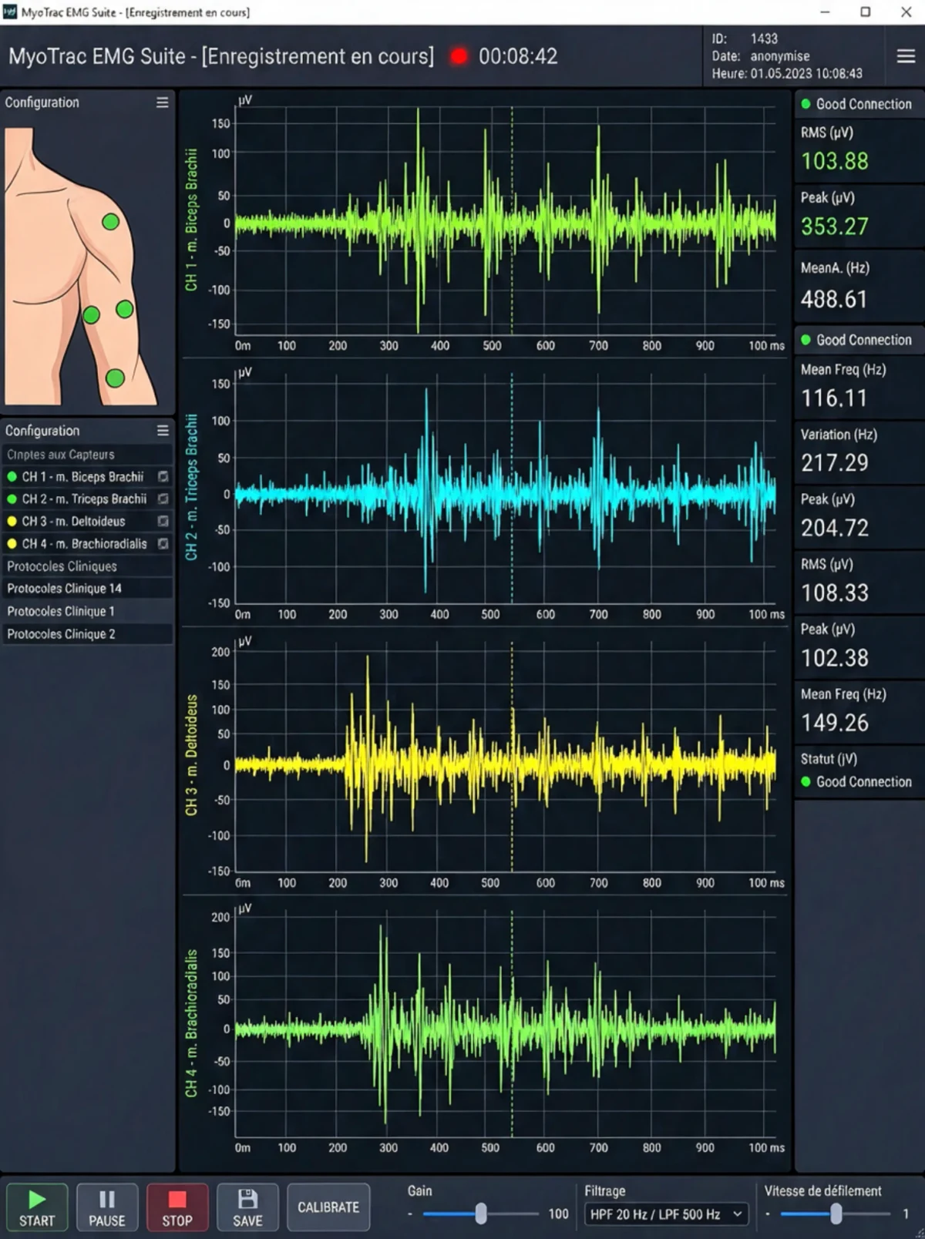Click the Statut Good Connection indicator at bottom

[x=856, y=782]
